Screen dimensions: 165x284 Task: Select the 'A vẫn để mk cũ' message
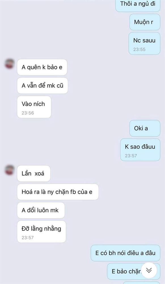pos(43,85)
